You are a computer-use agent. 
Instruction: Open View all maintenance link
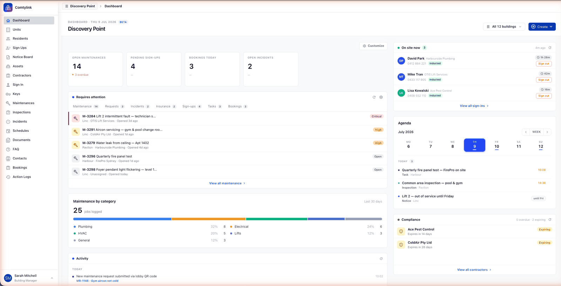click(227, 183)
